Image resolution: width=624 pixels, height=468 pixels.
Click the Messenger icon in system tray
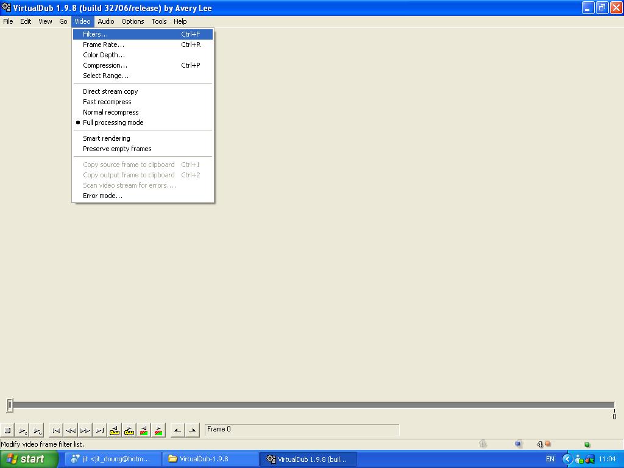pyautogui.click(x=580, y=459)
